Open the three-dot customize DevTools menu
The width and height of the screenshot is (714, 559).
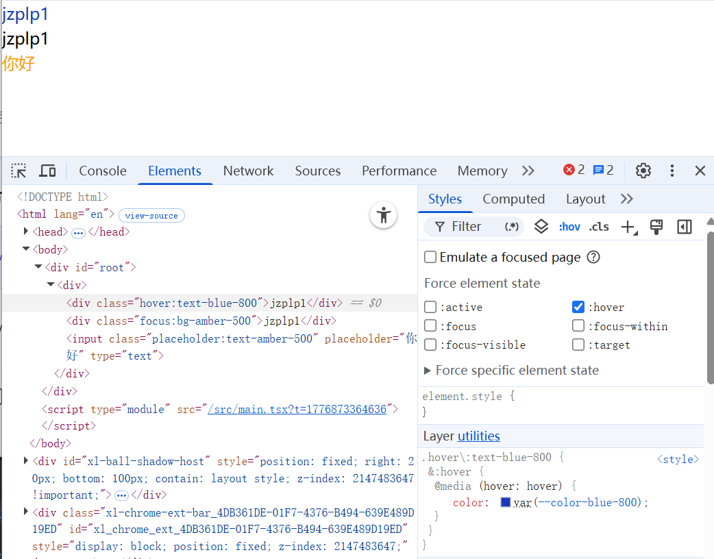coord(672,171)
